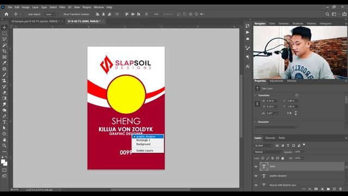Toggle lock transparent pixels

[263, 158]
